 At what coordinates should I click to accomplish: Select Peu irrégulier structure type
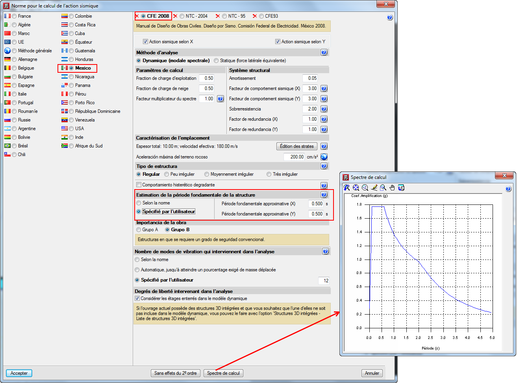(x=167, y=174)
